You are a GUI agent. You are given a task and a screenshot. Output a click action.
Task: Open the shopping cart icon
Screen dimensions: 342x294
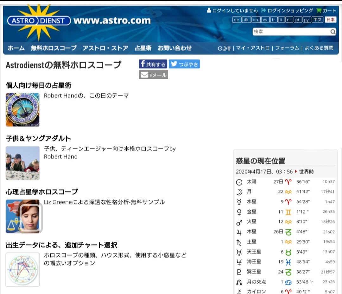coord(319,10)
